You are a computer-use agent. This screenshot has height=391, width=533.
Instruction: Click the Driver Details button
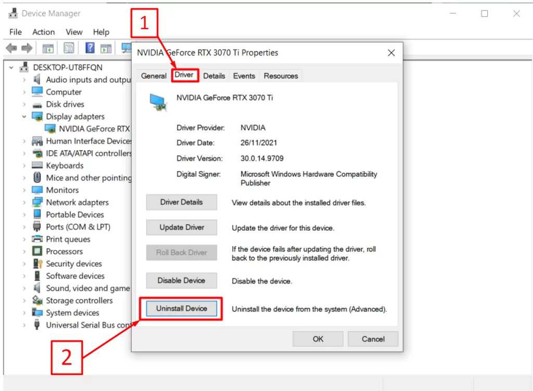click(182, 203)
